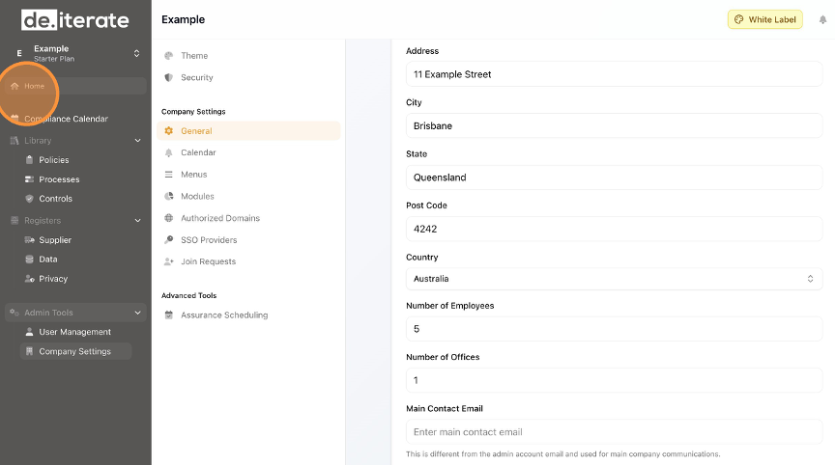
Task: Click the SSO Providers key icon
Action: [x=169, y=240]
